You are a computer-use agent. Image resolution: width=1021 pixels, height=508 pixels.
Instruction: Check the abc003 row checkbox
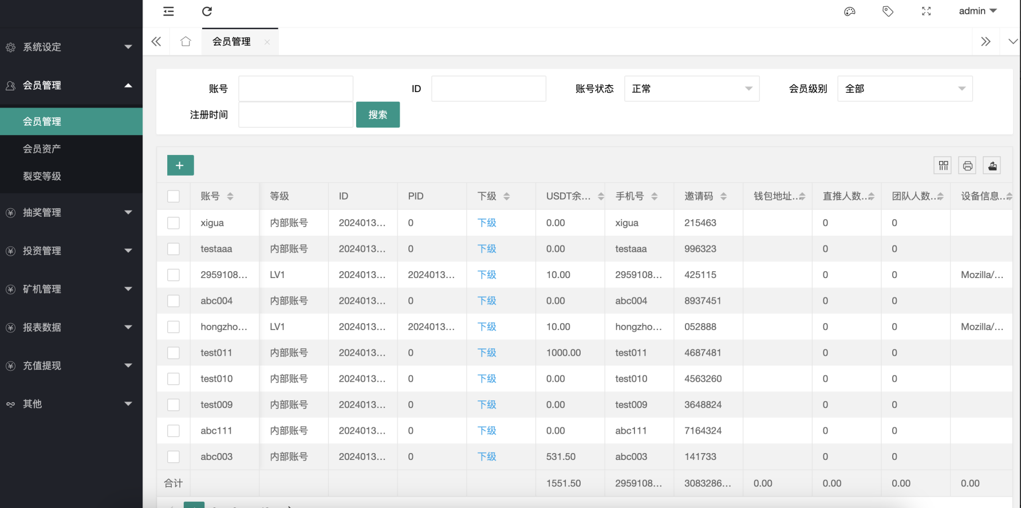[x=174, y=457]
